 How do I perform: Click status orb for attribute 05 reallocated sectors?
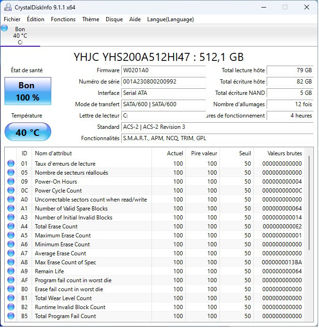coord(11,173)
